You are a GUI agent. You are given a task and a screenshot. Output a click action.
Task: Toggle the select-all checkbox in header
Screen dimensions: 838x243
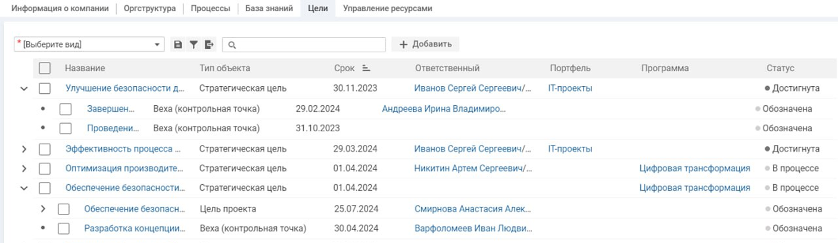[45, 68]
